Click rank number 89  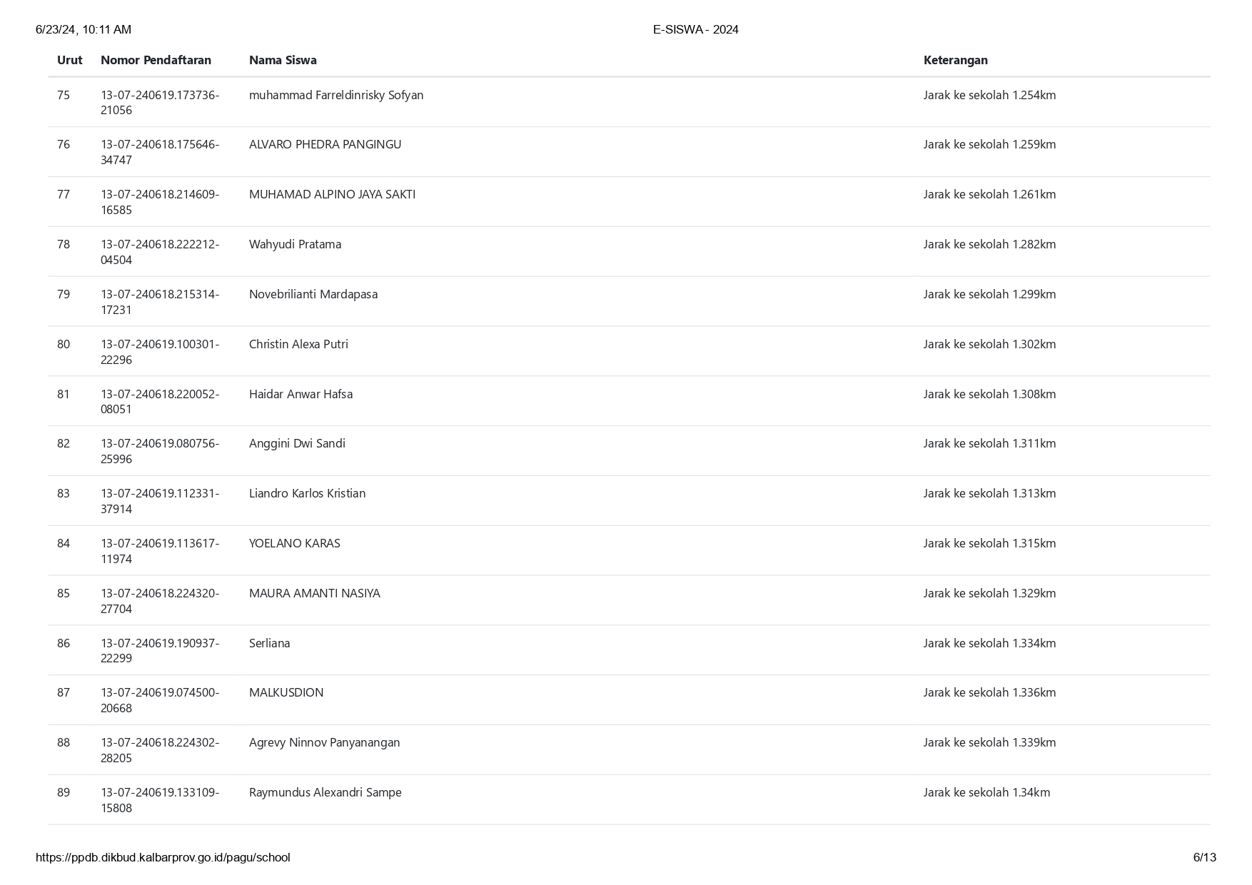pos(64,792)
